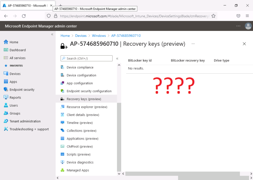Click the user account avatar icon
Image resolution: width=253 pixels, height=180 pixels.
[248, 26]
